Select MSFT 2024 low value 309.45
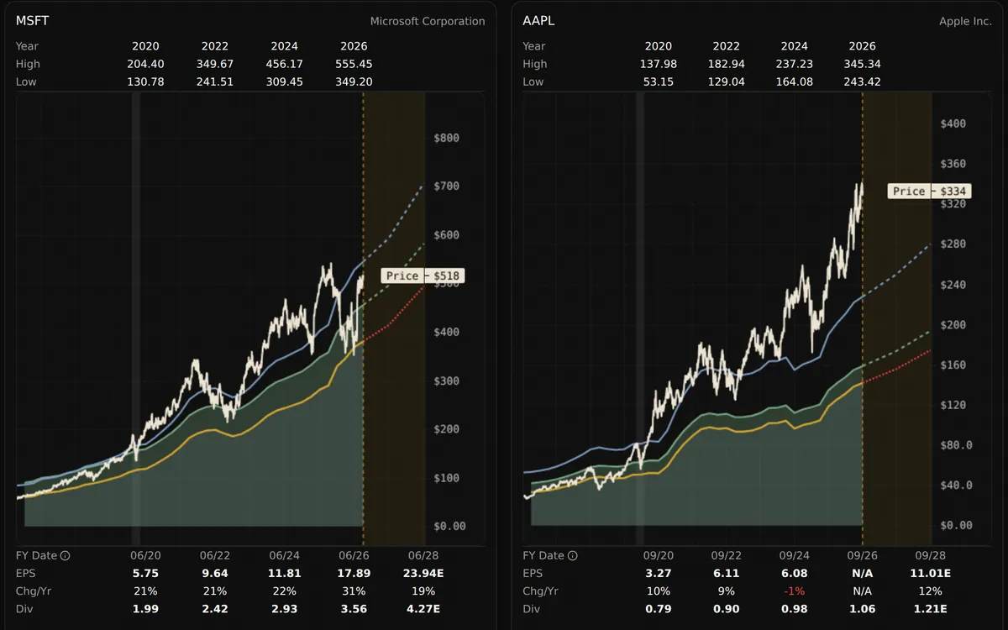 [x=285, y=81]
